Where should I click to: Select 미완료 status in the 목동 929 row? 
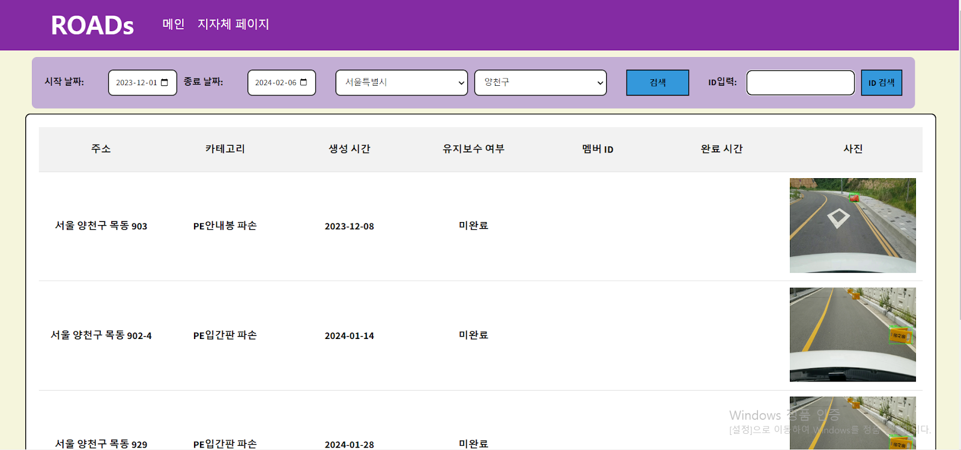pyautogui.click(x=474, y=444)
